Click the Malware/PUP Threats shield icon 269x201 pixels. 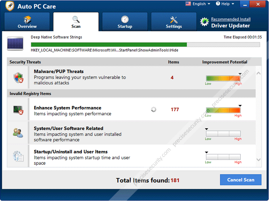18,78
